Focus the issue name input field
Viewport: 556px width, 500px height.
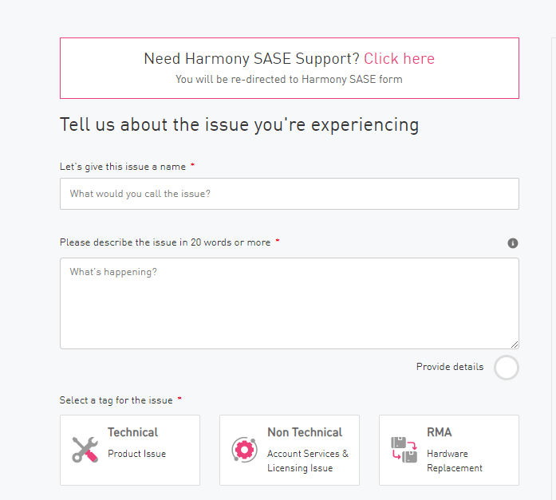tap(289, 194)
